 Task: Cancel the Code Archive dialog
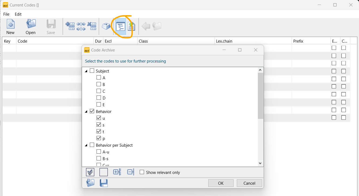click(249, 183)
